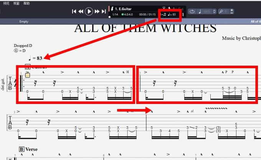Click the 1/14 bar position indicator
261x160 pixels.
pos(115,15)
